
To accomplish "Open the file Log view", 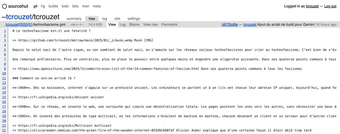I will (x=123, y=25).
